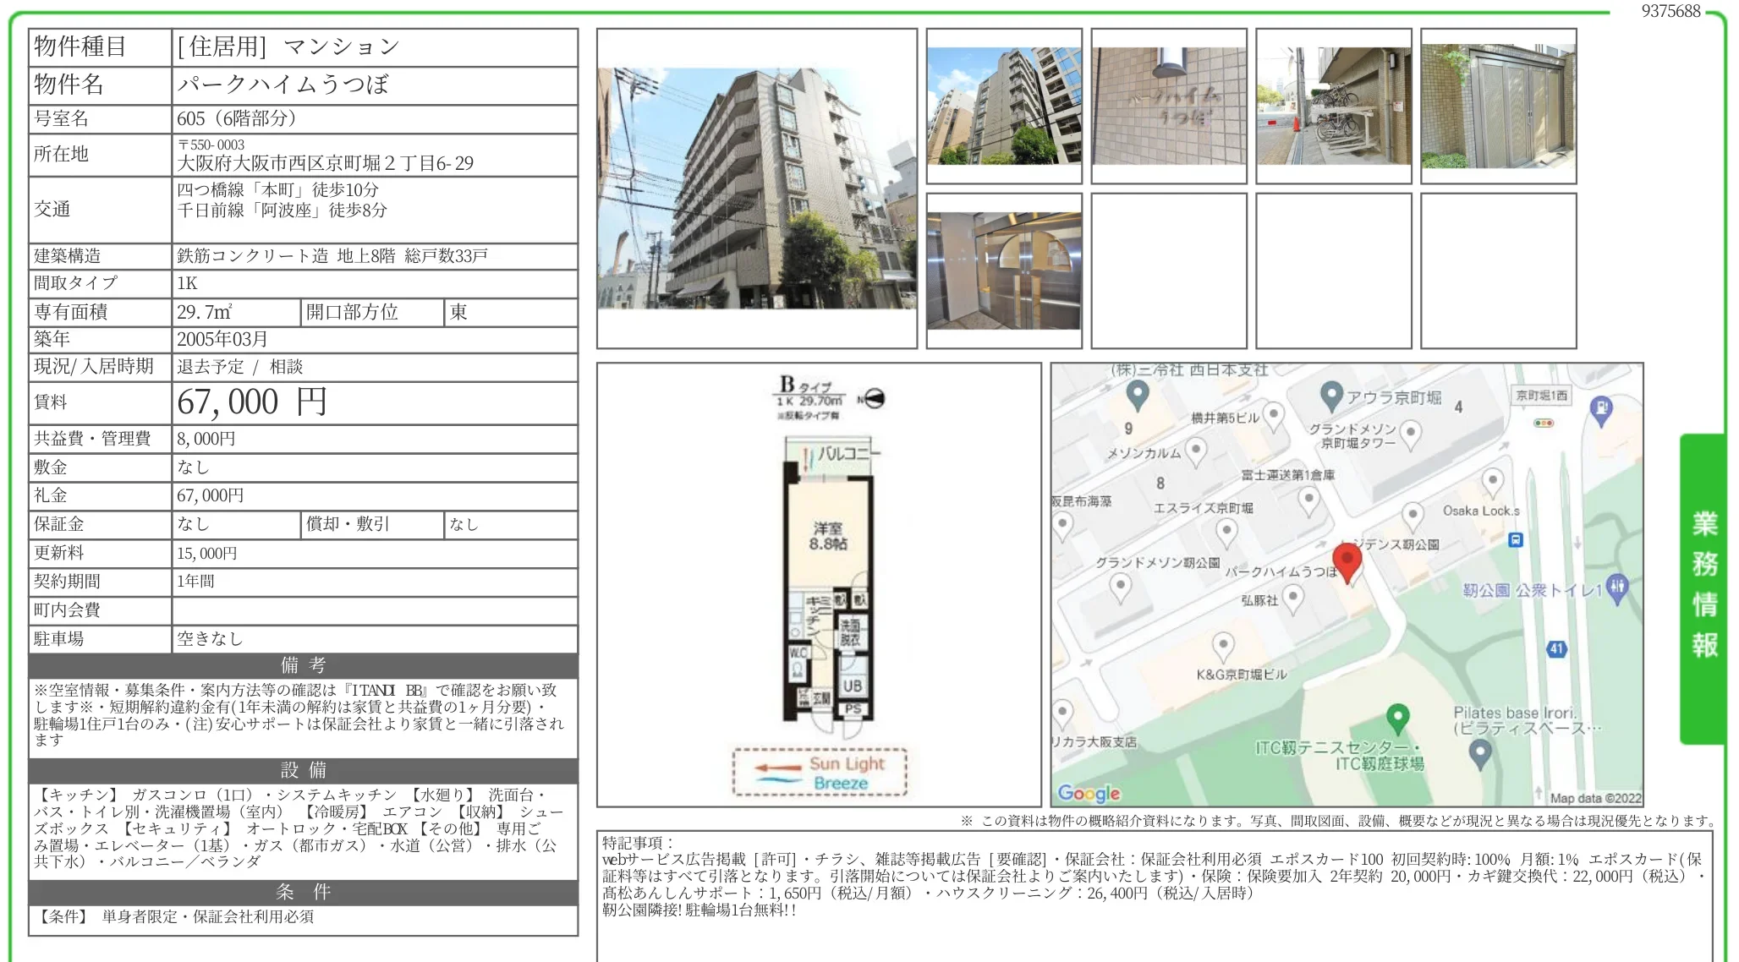Click the Google logo on the map

[x=1089, y=793]
